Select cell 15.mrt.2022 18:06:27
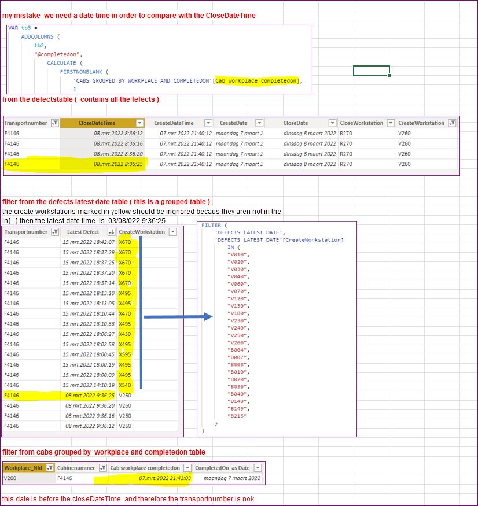478x506 pixels. 88,334
